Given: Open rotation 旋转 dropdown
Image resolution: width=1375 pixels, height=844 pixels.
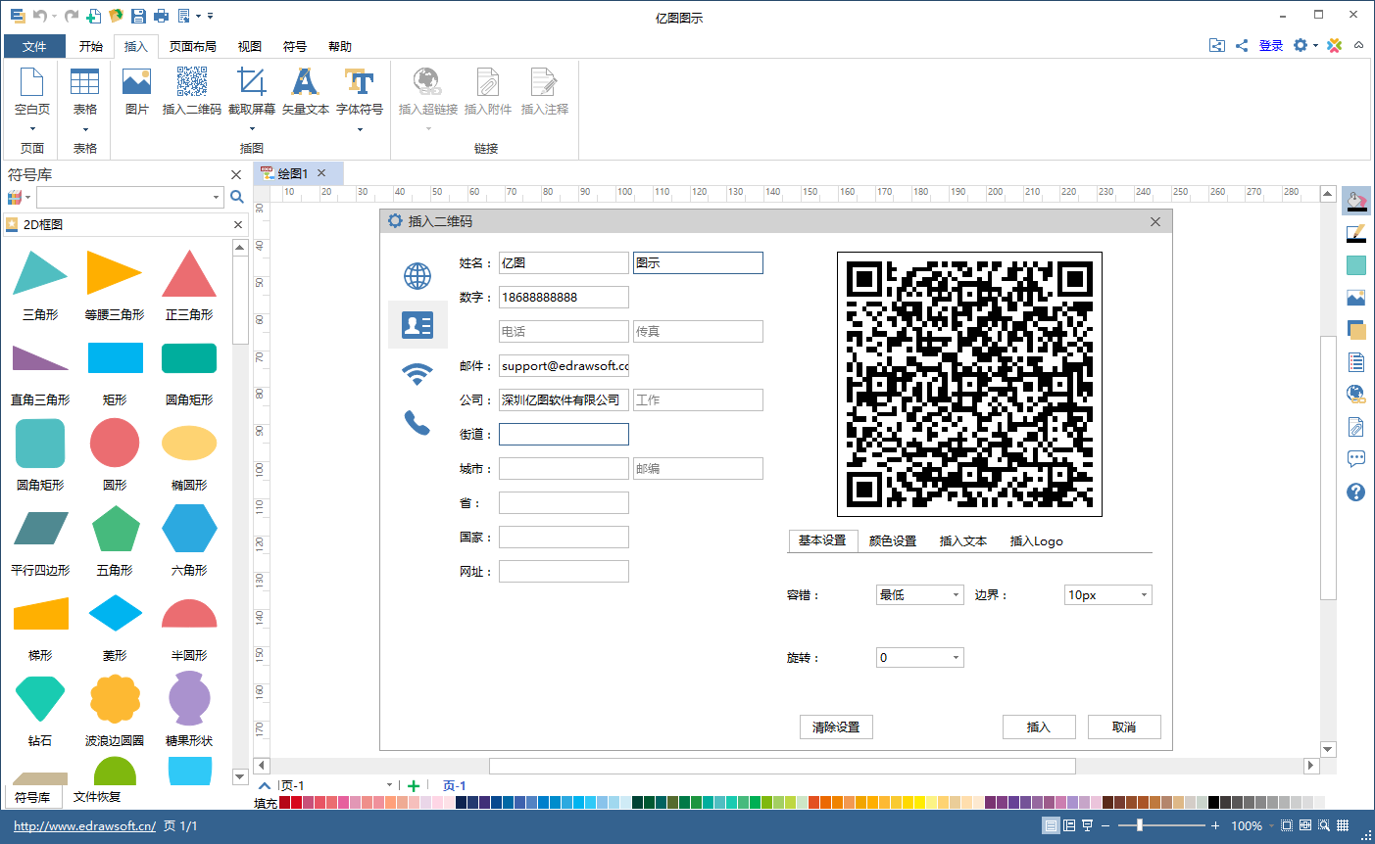Looking at the screenshot, I should coord(919,658).
